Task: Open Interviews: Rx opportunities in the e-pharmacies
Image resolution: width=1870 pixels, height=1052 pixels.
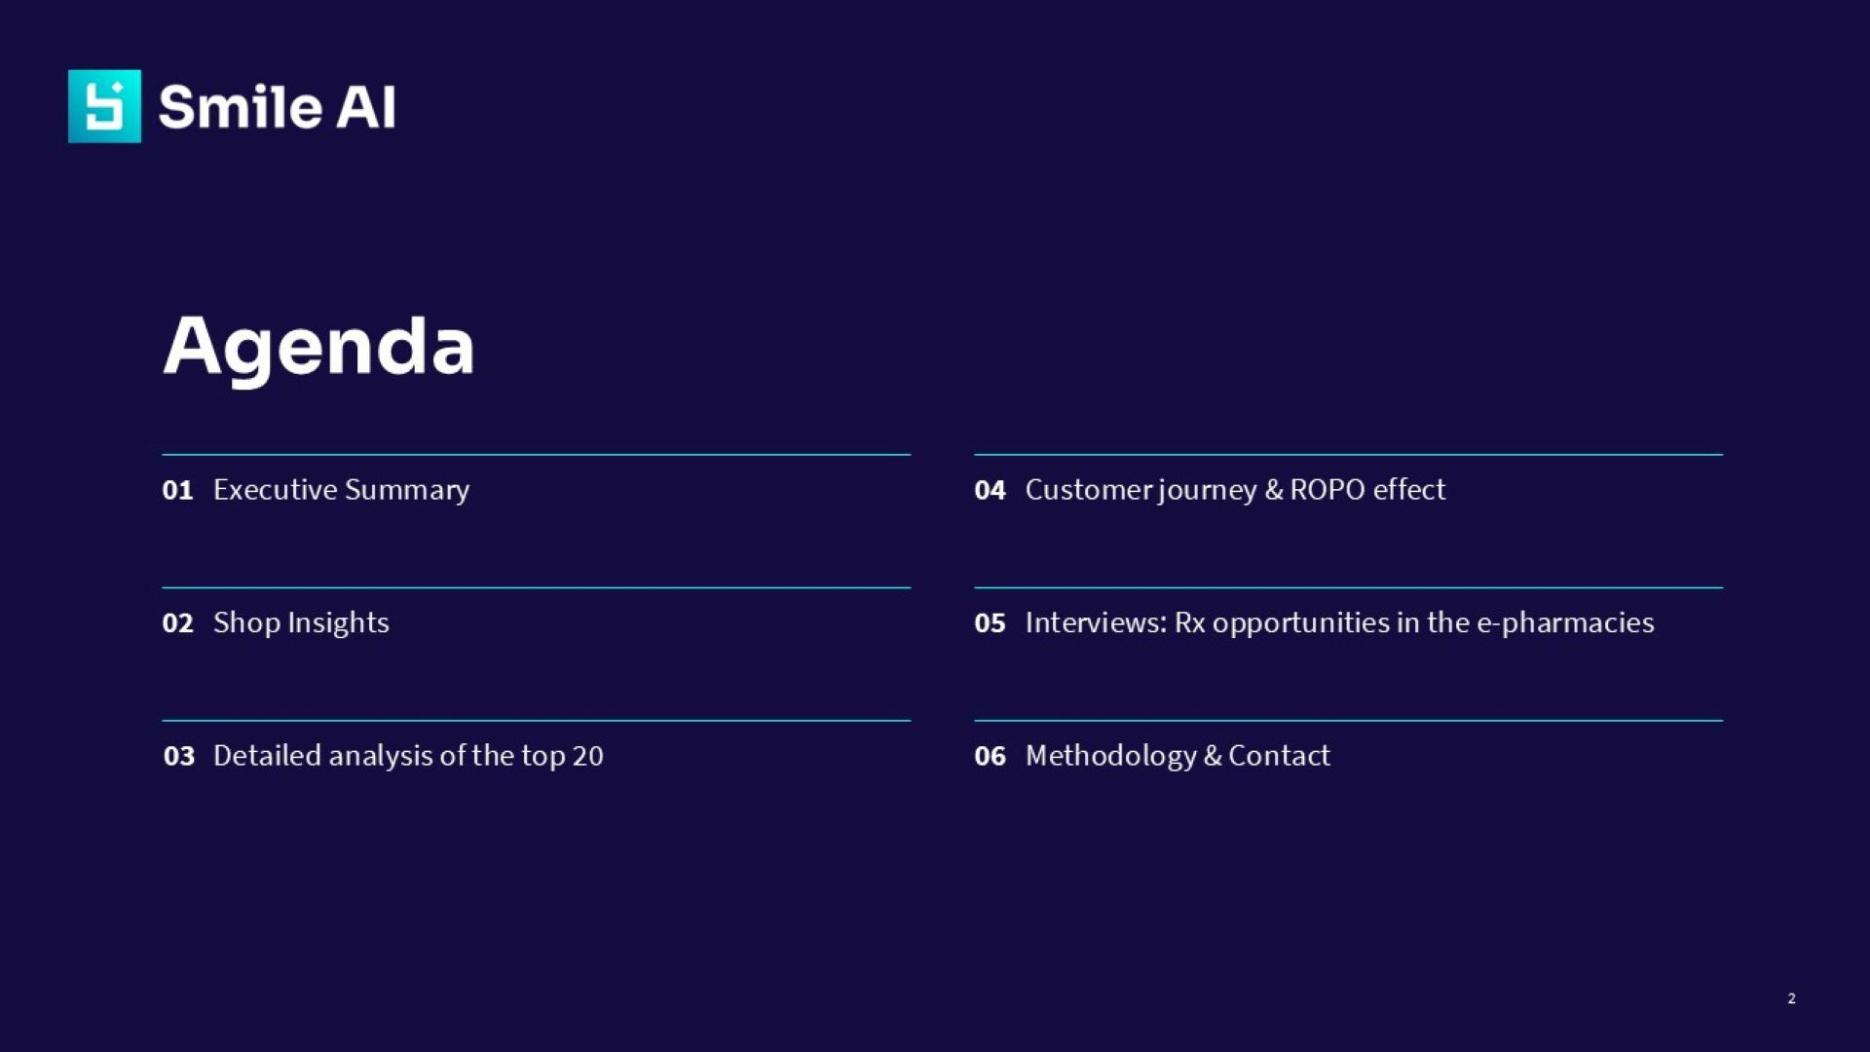Action: coord(1339,623)
